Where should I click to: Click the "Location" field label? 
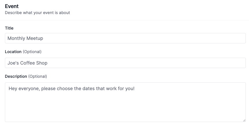tap(13, 52)
